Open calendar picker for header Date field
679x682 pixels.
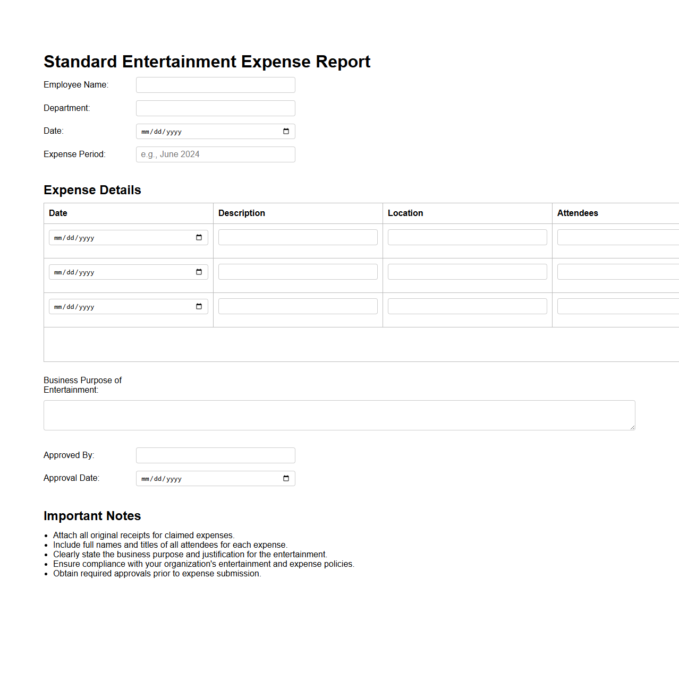(x=286, y=132)
